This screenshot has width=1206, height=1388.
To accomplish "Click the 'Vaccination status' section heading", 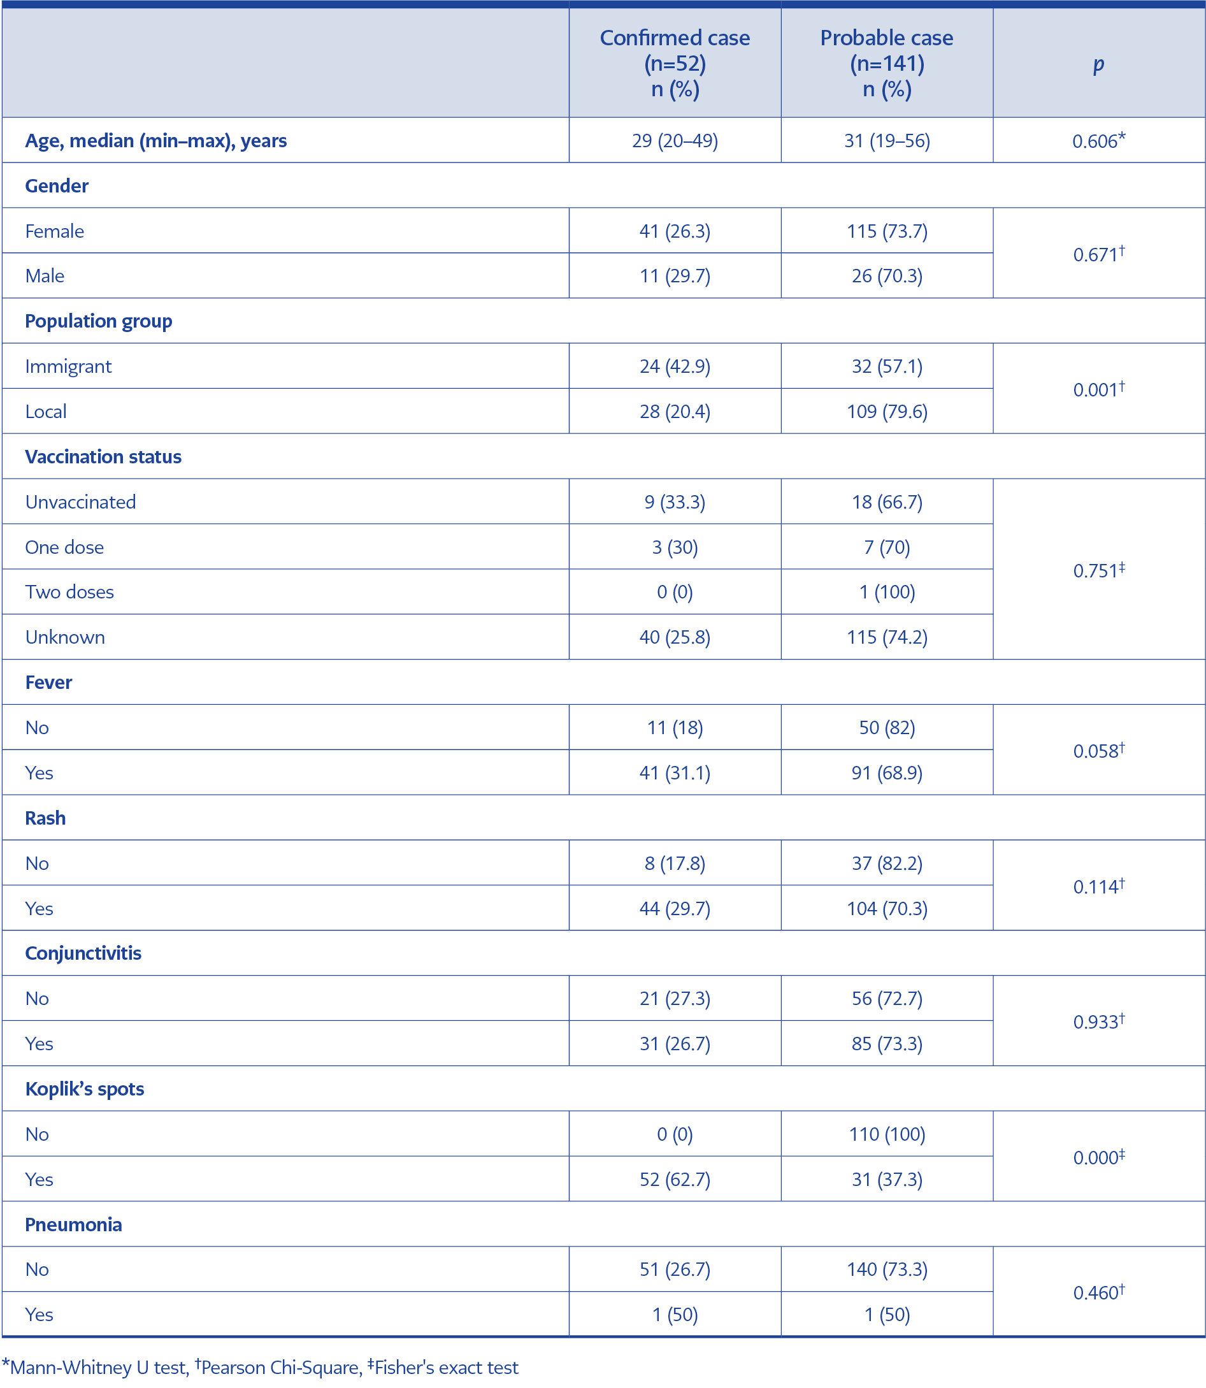I will click(x=103, y=456).
